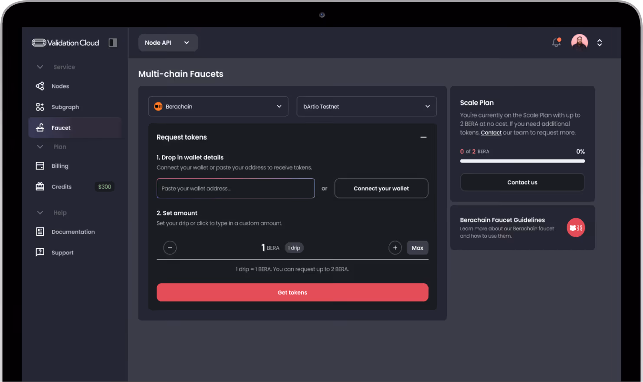Collapse the Help section
The height and width of the screenshot is (382, 643).
[40, 212]
